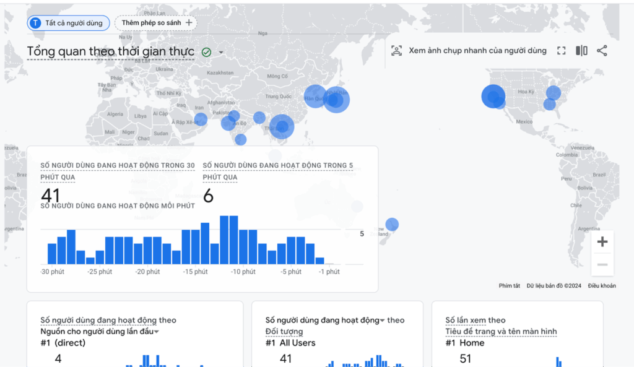The height and width of the screenshot is (367, 634).
Task: Expand the active users metric dropdown
Action: pyautogui.click(x=382, y=320)
